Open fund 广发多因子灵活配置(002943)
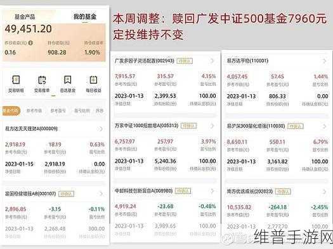This screenshot has width=333, height=249. pyautogui.click(x=145, y=61)
